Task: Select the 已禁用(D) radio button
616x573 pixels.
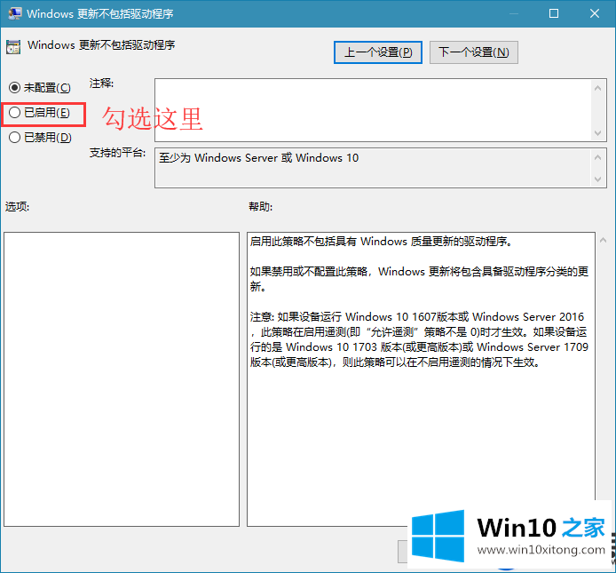Action: click(14, 137)
